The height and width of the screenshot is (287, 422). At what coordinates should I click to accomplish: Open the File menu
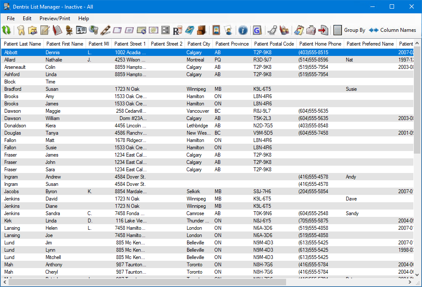pos(11,19)
